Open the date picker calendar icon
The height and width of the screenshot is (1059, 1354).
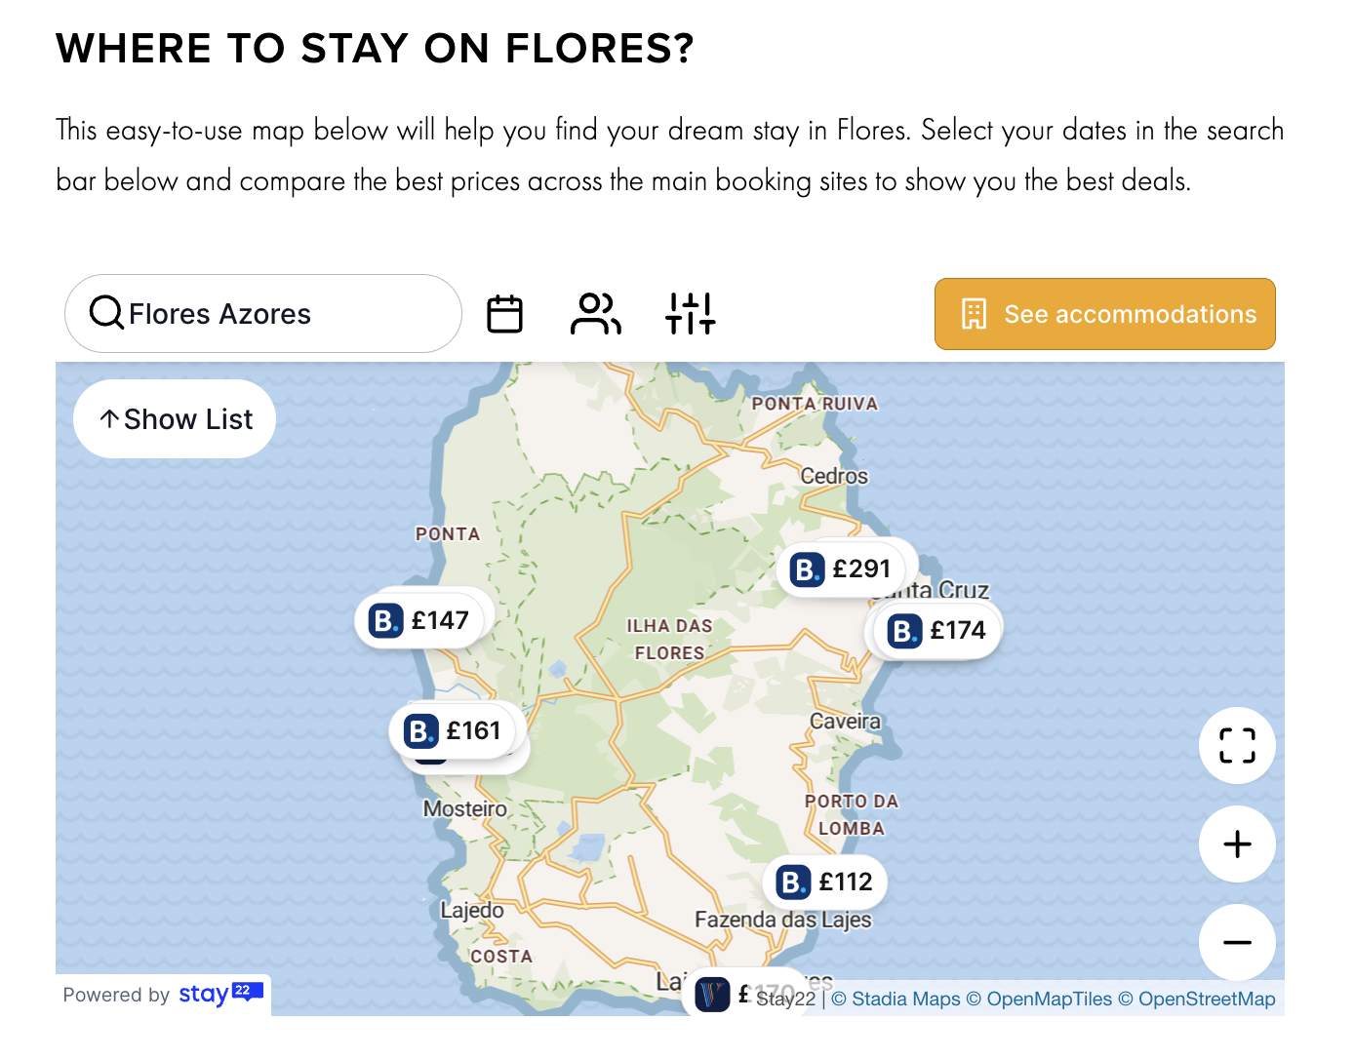(504, 313)
